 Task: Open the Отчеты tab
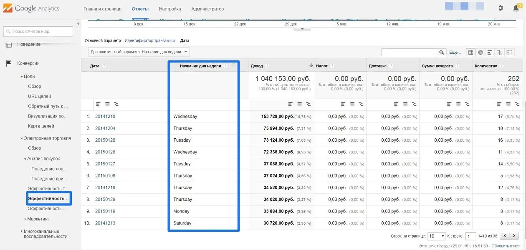(140, 9)
